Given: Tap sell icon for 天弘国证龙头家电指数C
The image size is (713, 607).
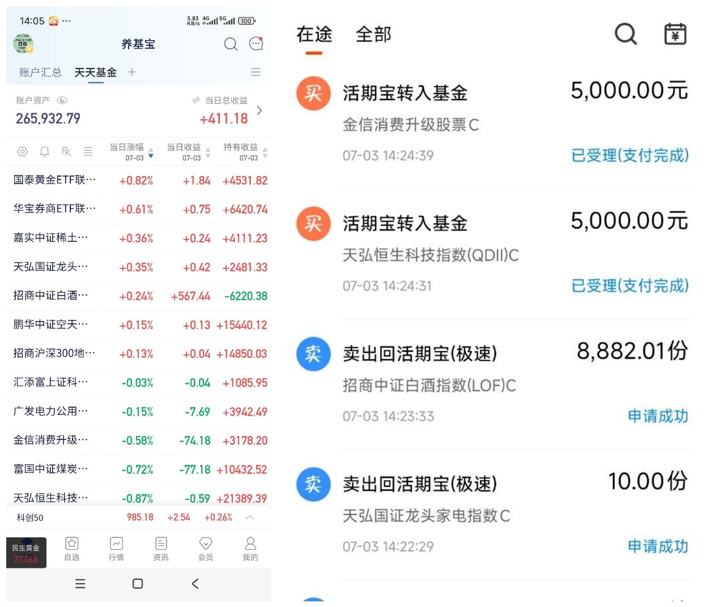Looking at the screenshot, I should (x=313, y=484).
